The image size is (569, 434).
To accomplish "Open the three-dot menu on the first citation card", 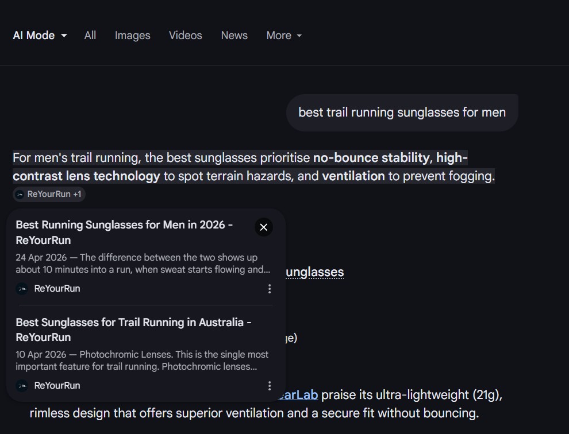I will [x=270, y=289].
